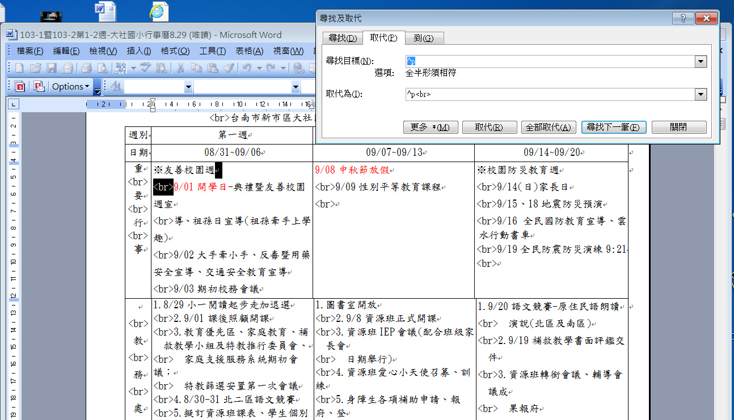The width and height of the screenshot is (734, 420).
Task: Click the Styles and Formatting AA icon
Action: pos(116,87)
